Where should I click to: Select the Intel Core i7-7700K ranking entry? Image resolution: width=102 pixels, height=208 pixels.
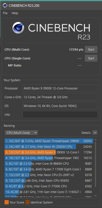(x=49, y=186)
